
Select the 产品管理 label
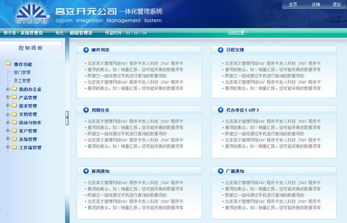point(28,98)
